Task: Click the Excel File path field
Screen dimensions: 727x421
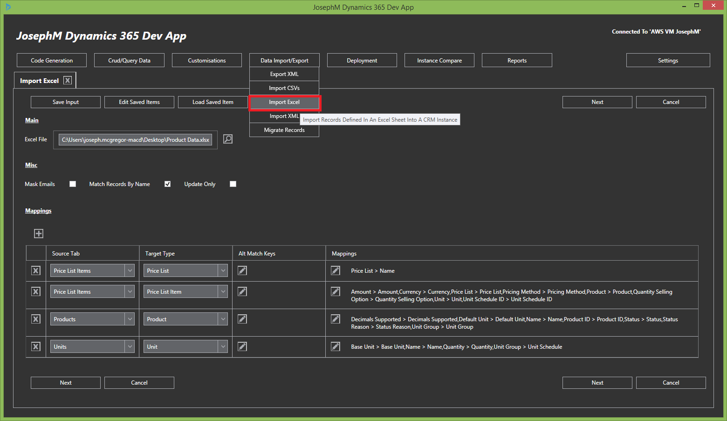Action: [x=135, y=140]
